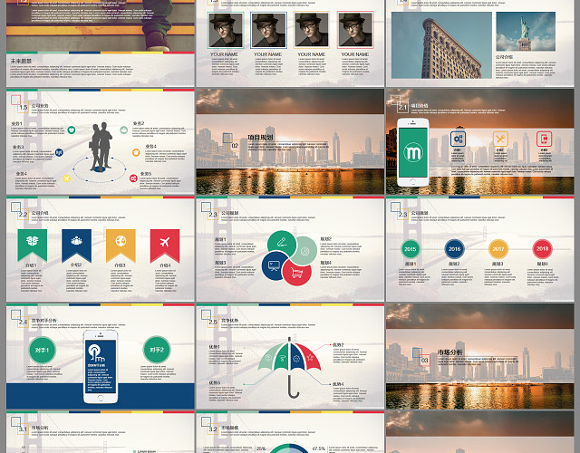Select the red 2018 circle
Image resolution: width=580 pixels, height=453 pixels.
(x=542, y=249)
